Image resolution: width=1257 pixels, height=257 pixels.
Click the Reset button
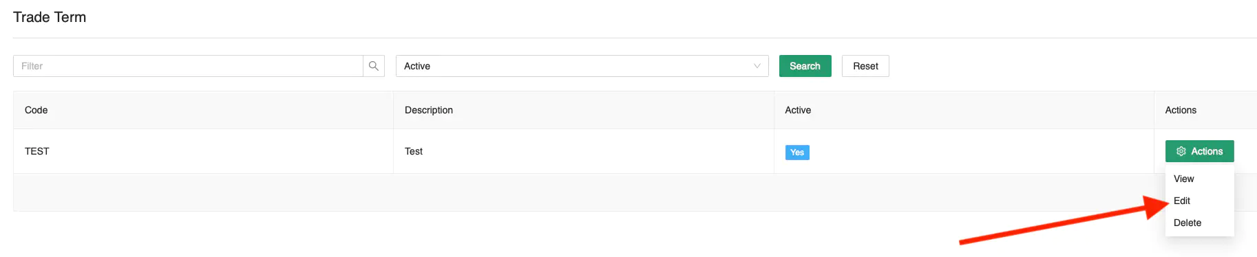coord(865,66)
